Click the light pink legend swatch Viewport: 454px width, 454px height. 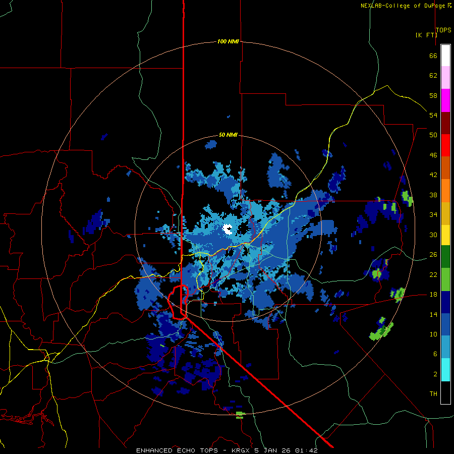445,78
